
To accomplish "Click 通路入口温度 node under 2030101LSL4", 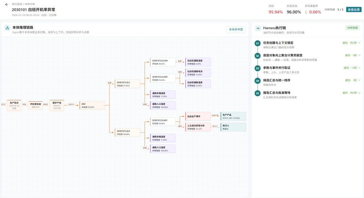I will point(163,149).
